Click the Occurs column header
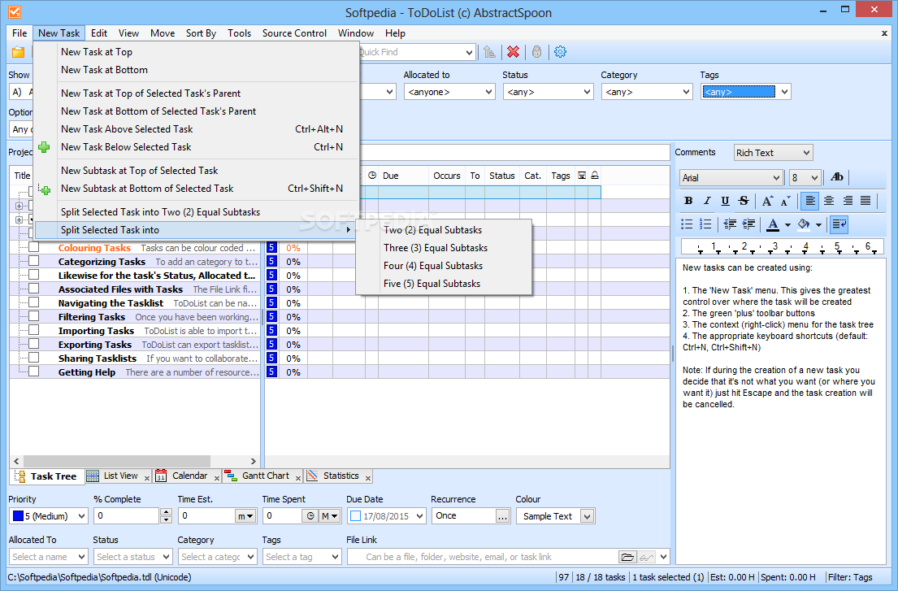Image resolution: width=898 pixels, height=591 pixels. point(447,176)
